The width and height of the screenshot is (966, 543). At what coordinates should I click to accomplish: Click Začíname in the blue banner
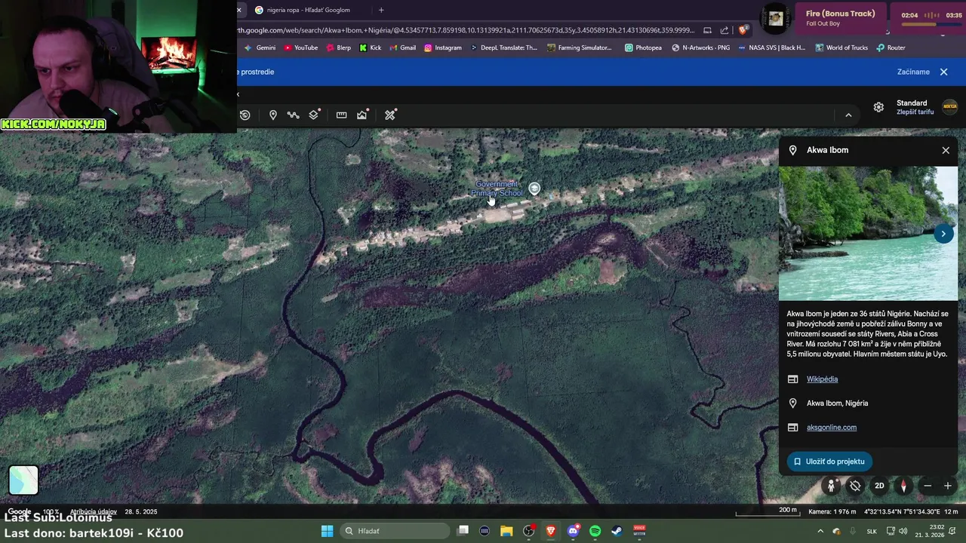(x=913, y=72)
